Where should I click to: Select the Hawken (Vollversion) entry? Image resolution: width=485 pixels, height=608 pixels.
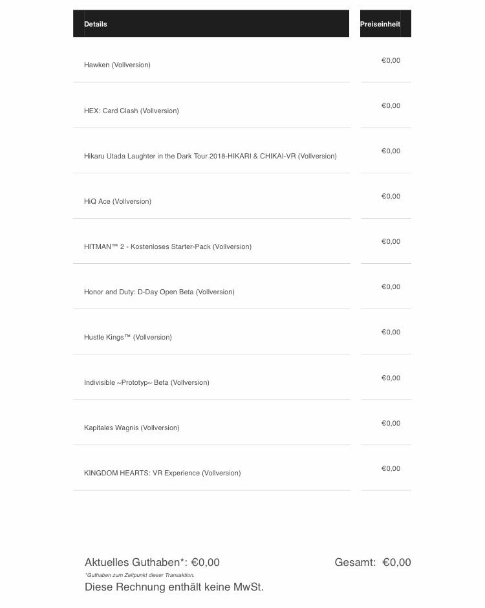pos(117,65)
